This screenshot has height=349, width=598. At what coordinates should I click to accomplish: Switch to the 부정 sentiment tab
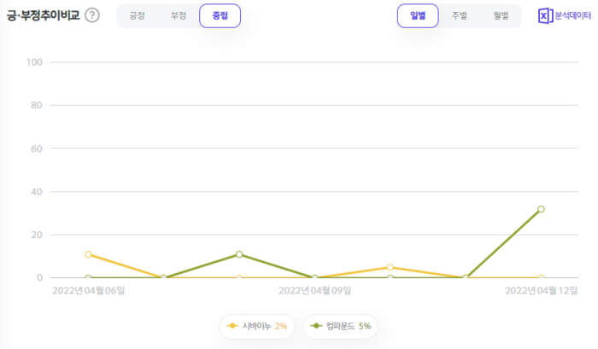point(179,15)
